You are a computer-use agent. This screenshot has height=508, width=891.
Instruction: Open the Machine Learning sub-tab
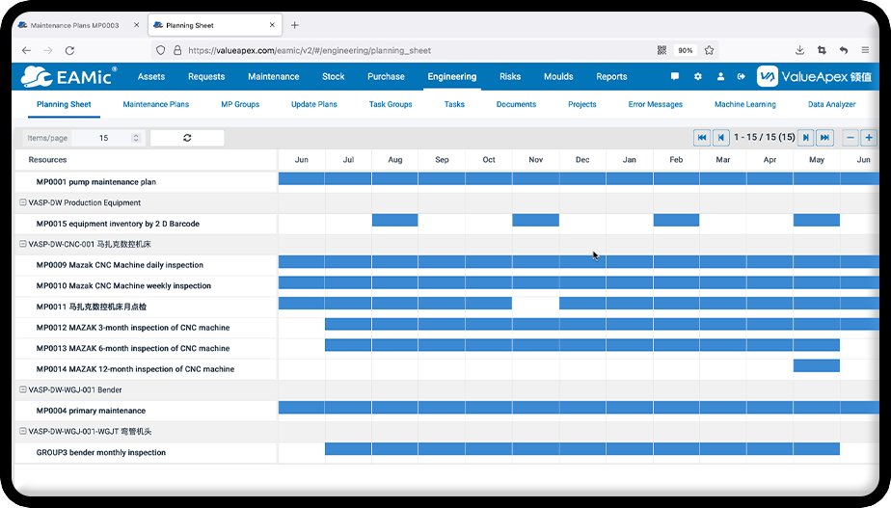click(x=744, y=104)
